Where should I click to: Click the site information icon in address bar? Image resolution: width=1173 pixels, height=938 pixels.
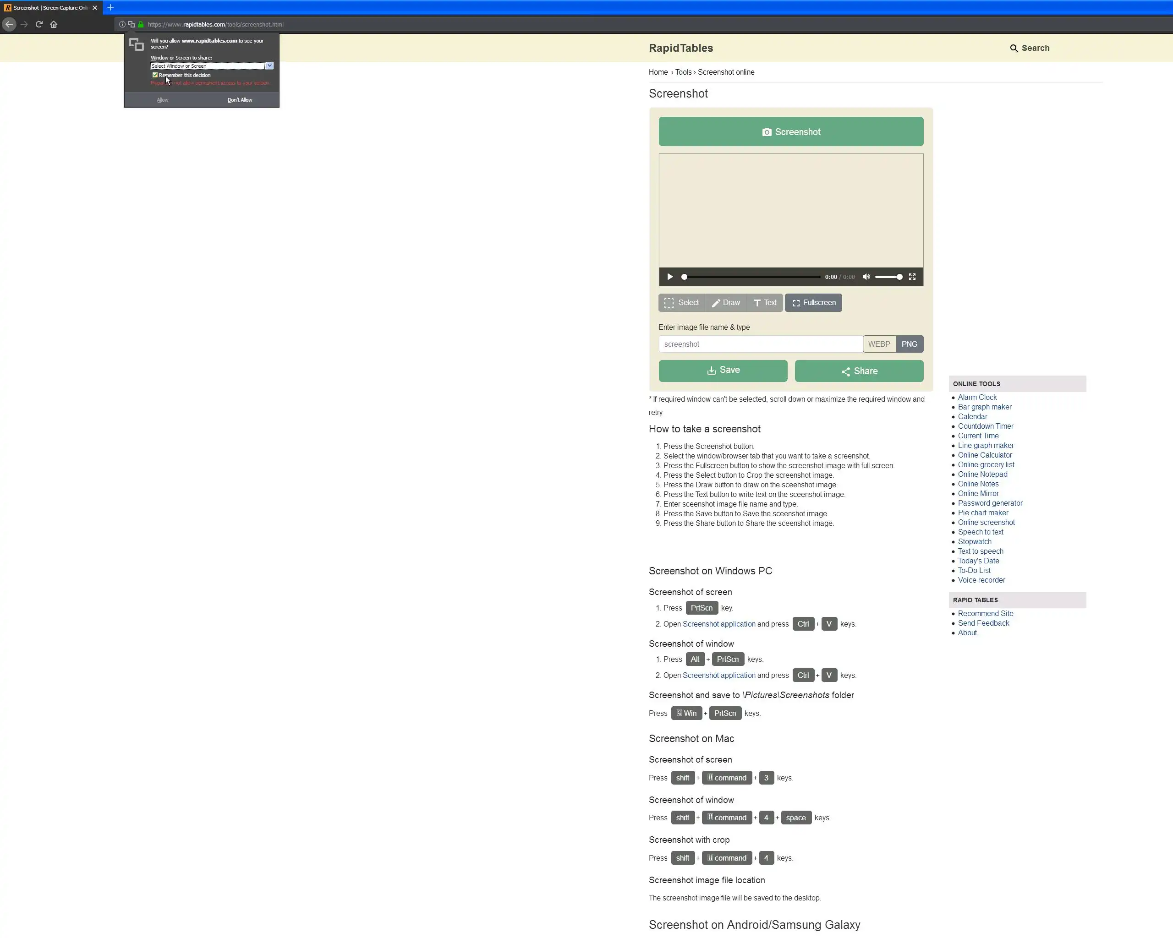(122, 24)
